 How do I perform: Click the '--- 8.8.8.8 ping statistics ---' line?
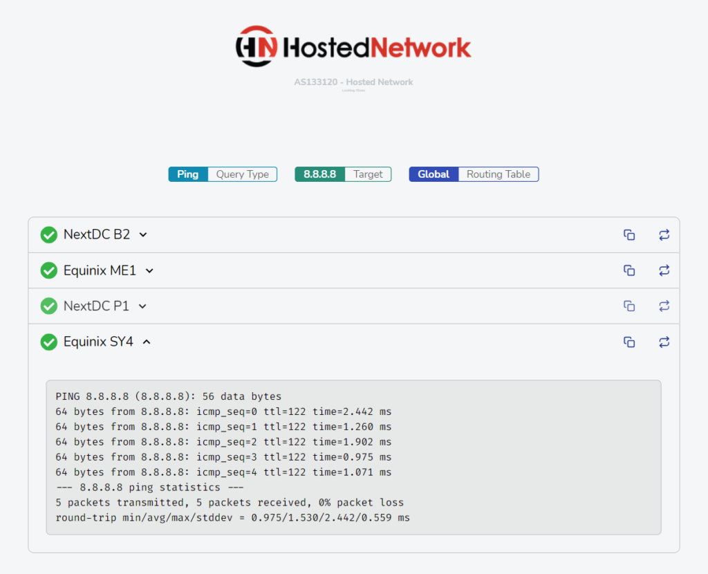click(150, 488)
